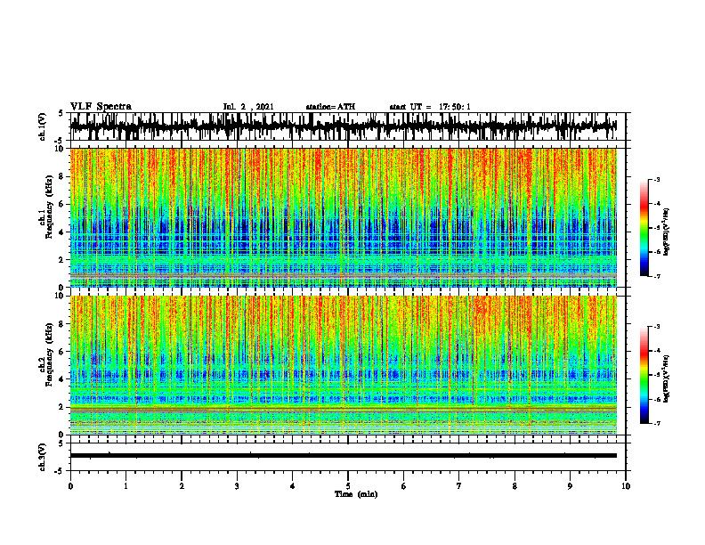Click the "-3" label on lower color scale
705x545 pixels.
click(x=656, y=327)
